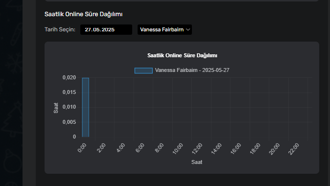Open the Vanessa Fairbairn user dropdown

(x=165, y=30)
